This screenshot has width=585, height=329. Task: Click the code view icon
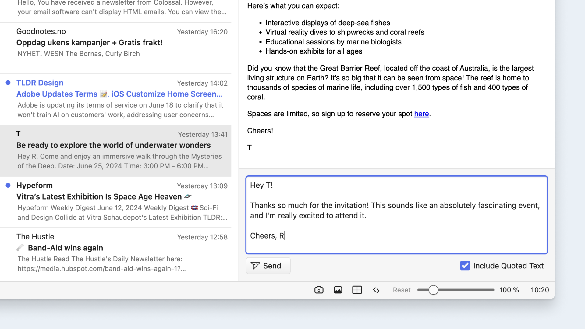point(376,290)
